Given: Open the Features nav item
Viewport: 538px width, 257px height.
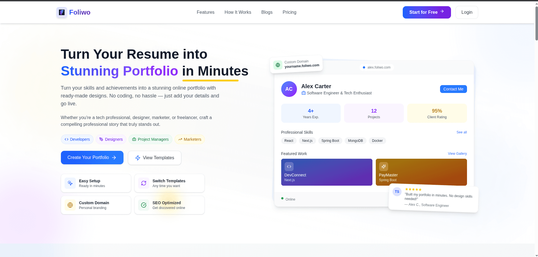Looking at the screenshot, I should [205, 12].
